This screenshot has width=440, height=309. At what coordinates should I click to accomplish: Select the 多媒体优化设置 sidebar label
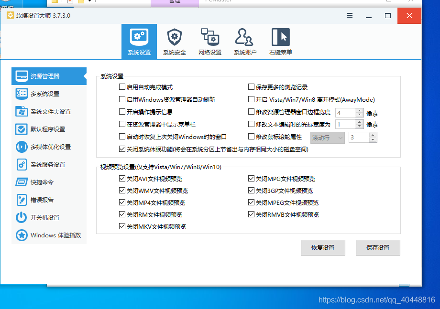pyautogui.click(x=51, y=147)
